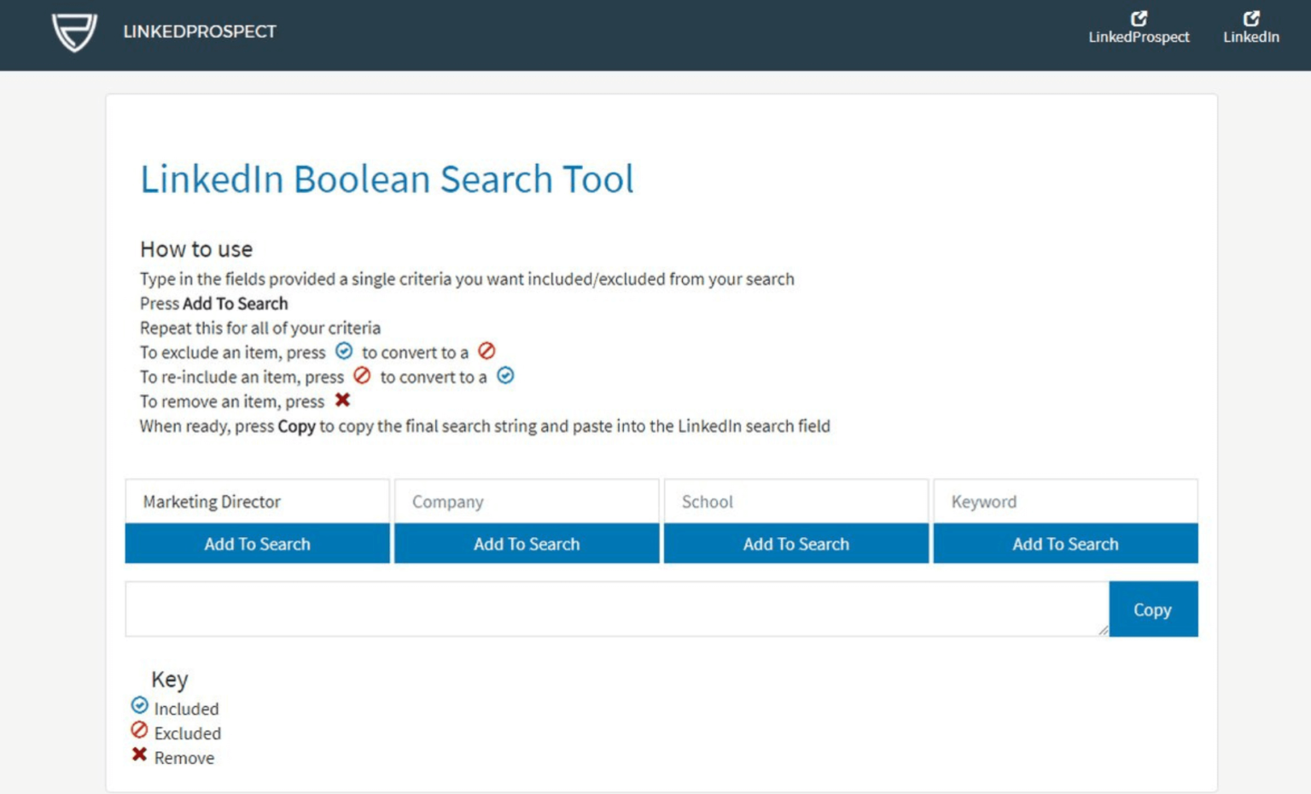
Task: Click inside the Company text field
Action: click(x=526, y=501)
